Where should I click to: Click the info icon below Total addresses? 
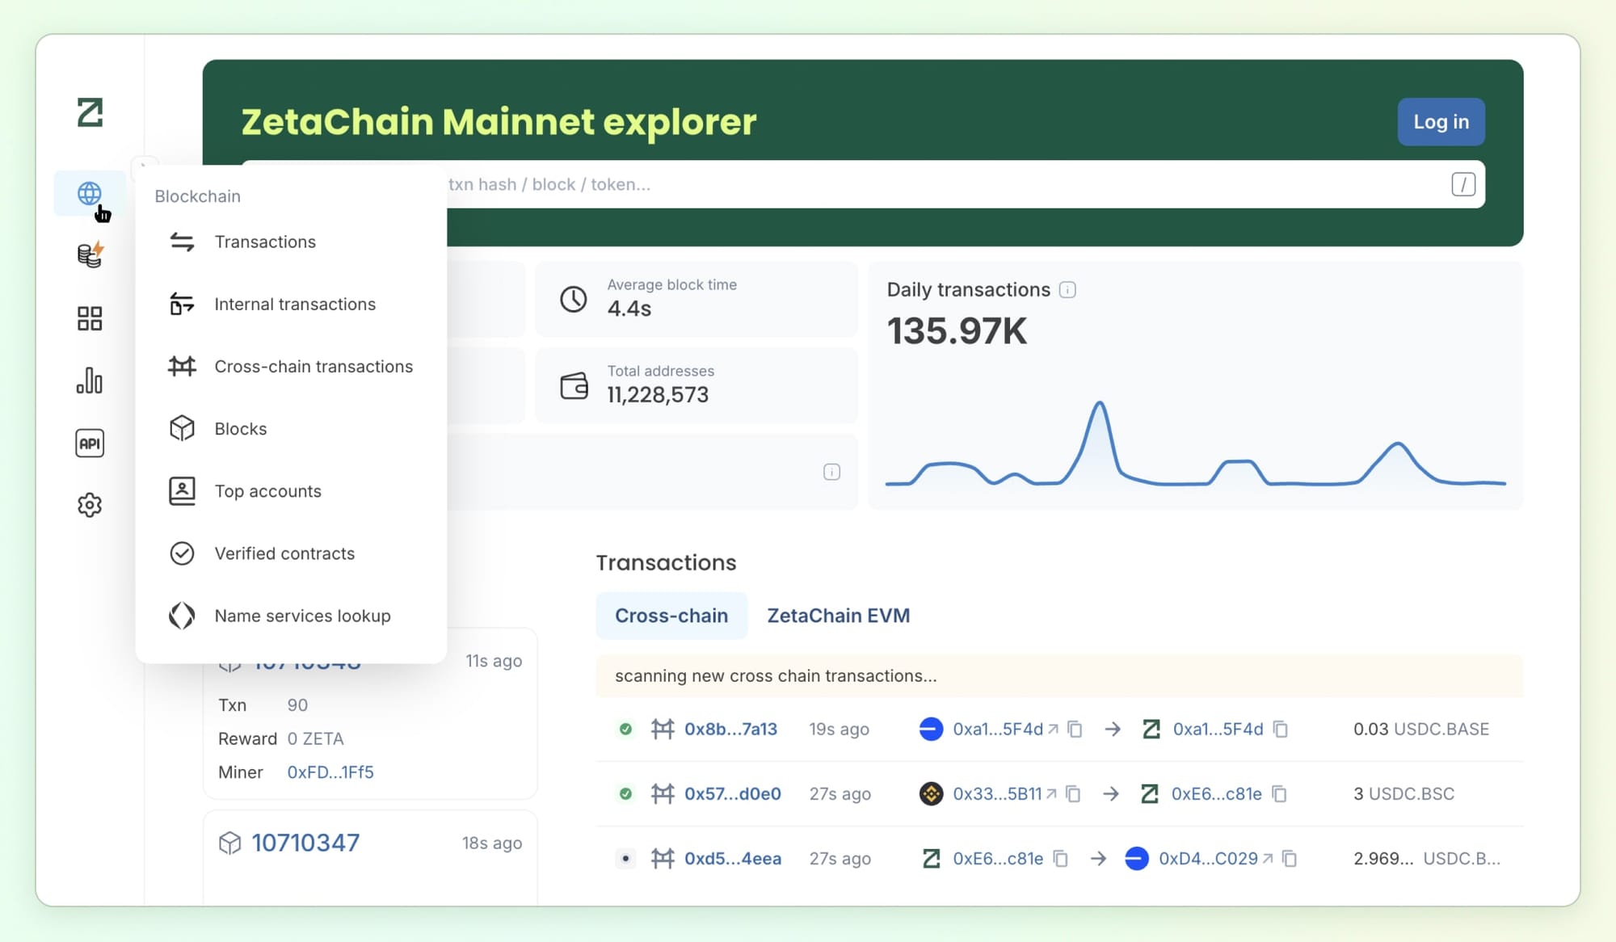(831, 472)
